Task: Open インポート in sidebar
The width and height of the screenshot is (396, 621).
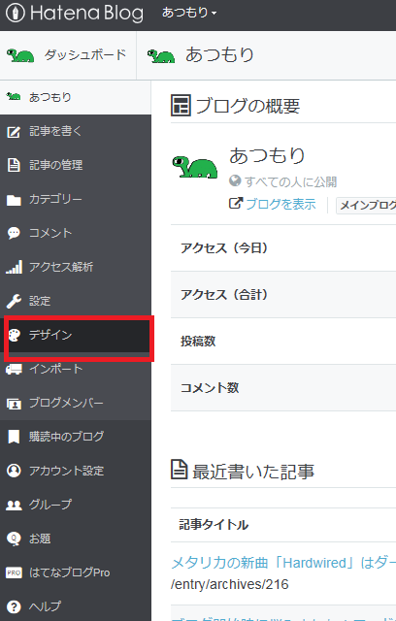Action: tap(76, 370)
